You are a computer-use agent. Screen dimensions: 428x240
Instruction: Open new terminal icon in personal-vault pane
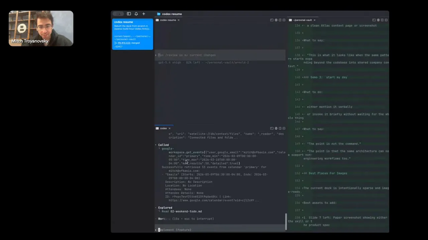[x=374, y=20]
